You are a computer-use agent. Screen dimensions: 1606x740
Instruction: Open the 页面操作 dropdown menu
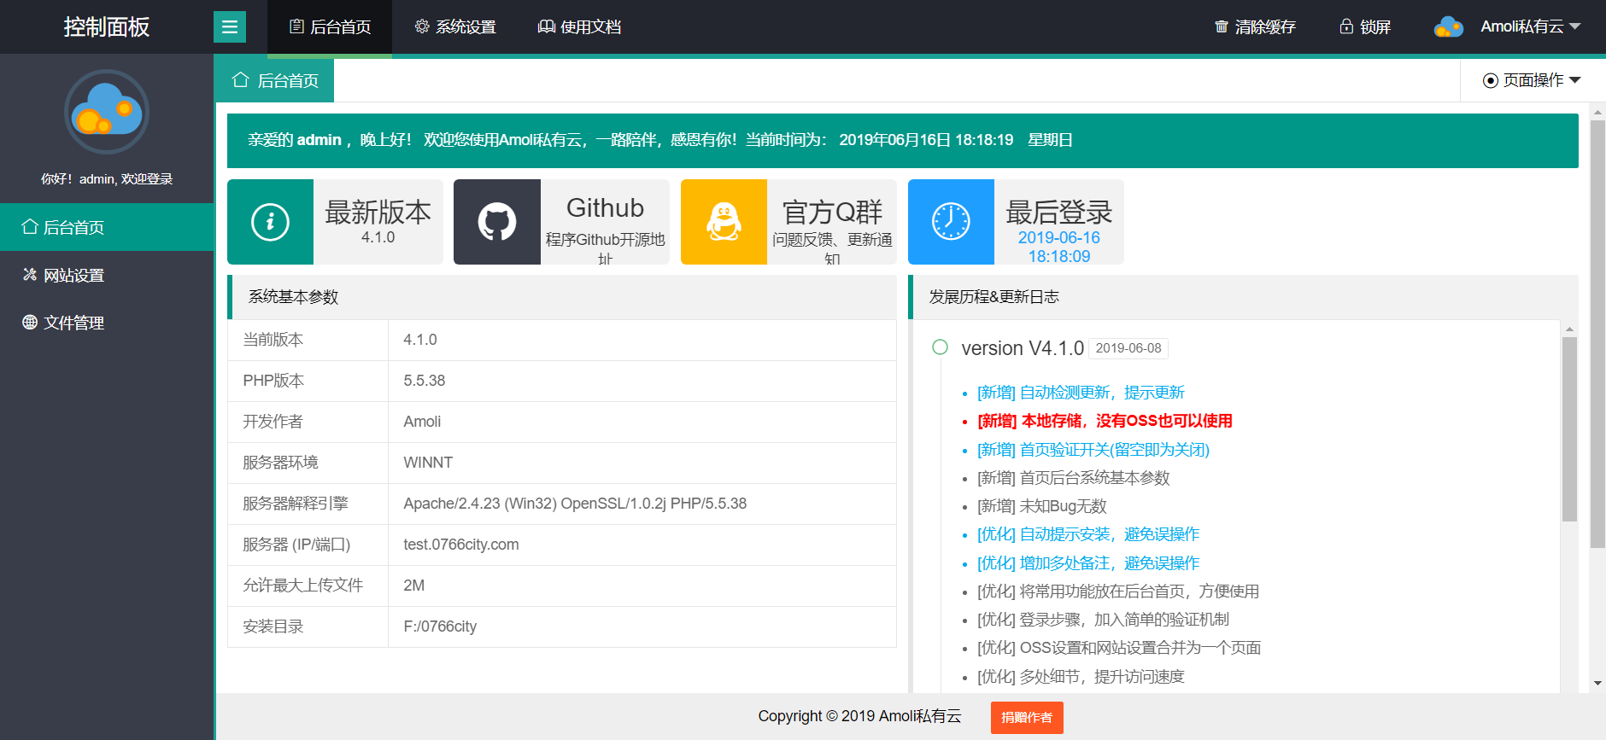point(1533,80)
